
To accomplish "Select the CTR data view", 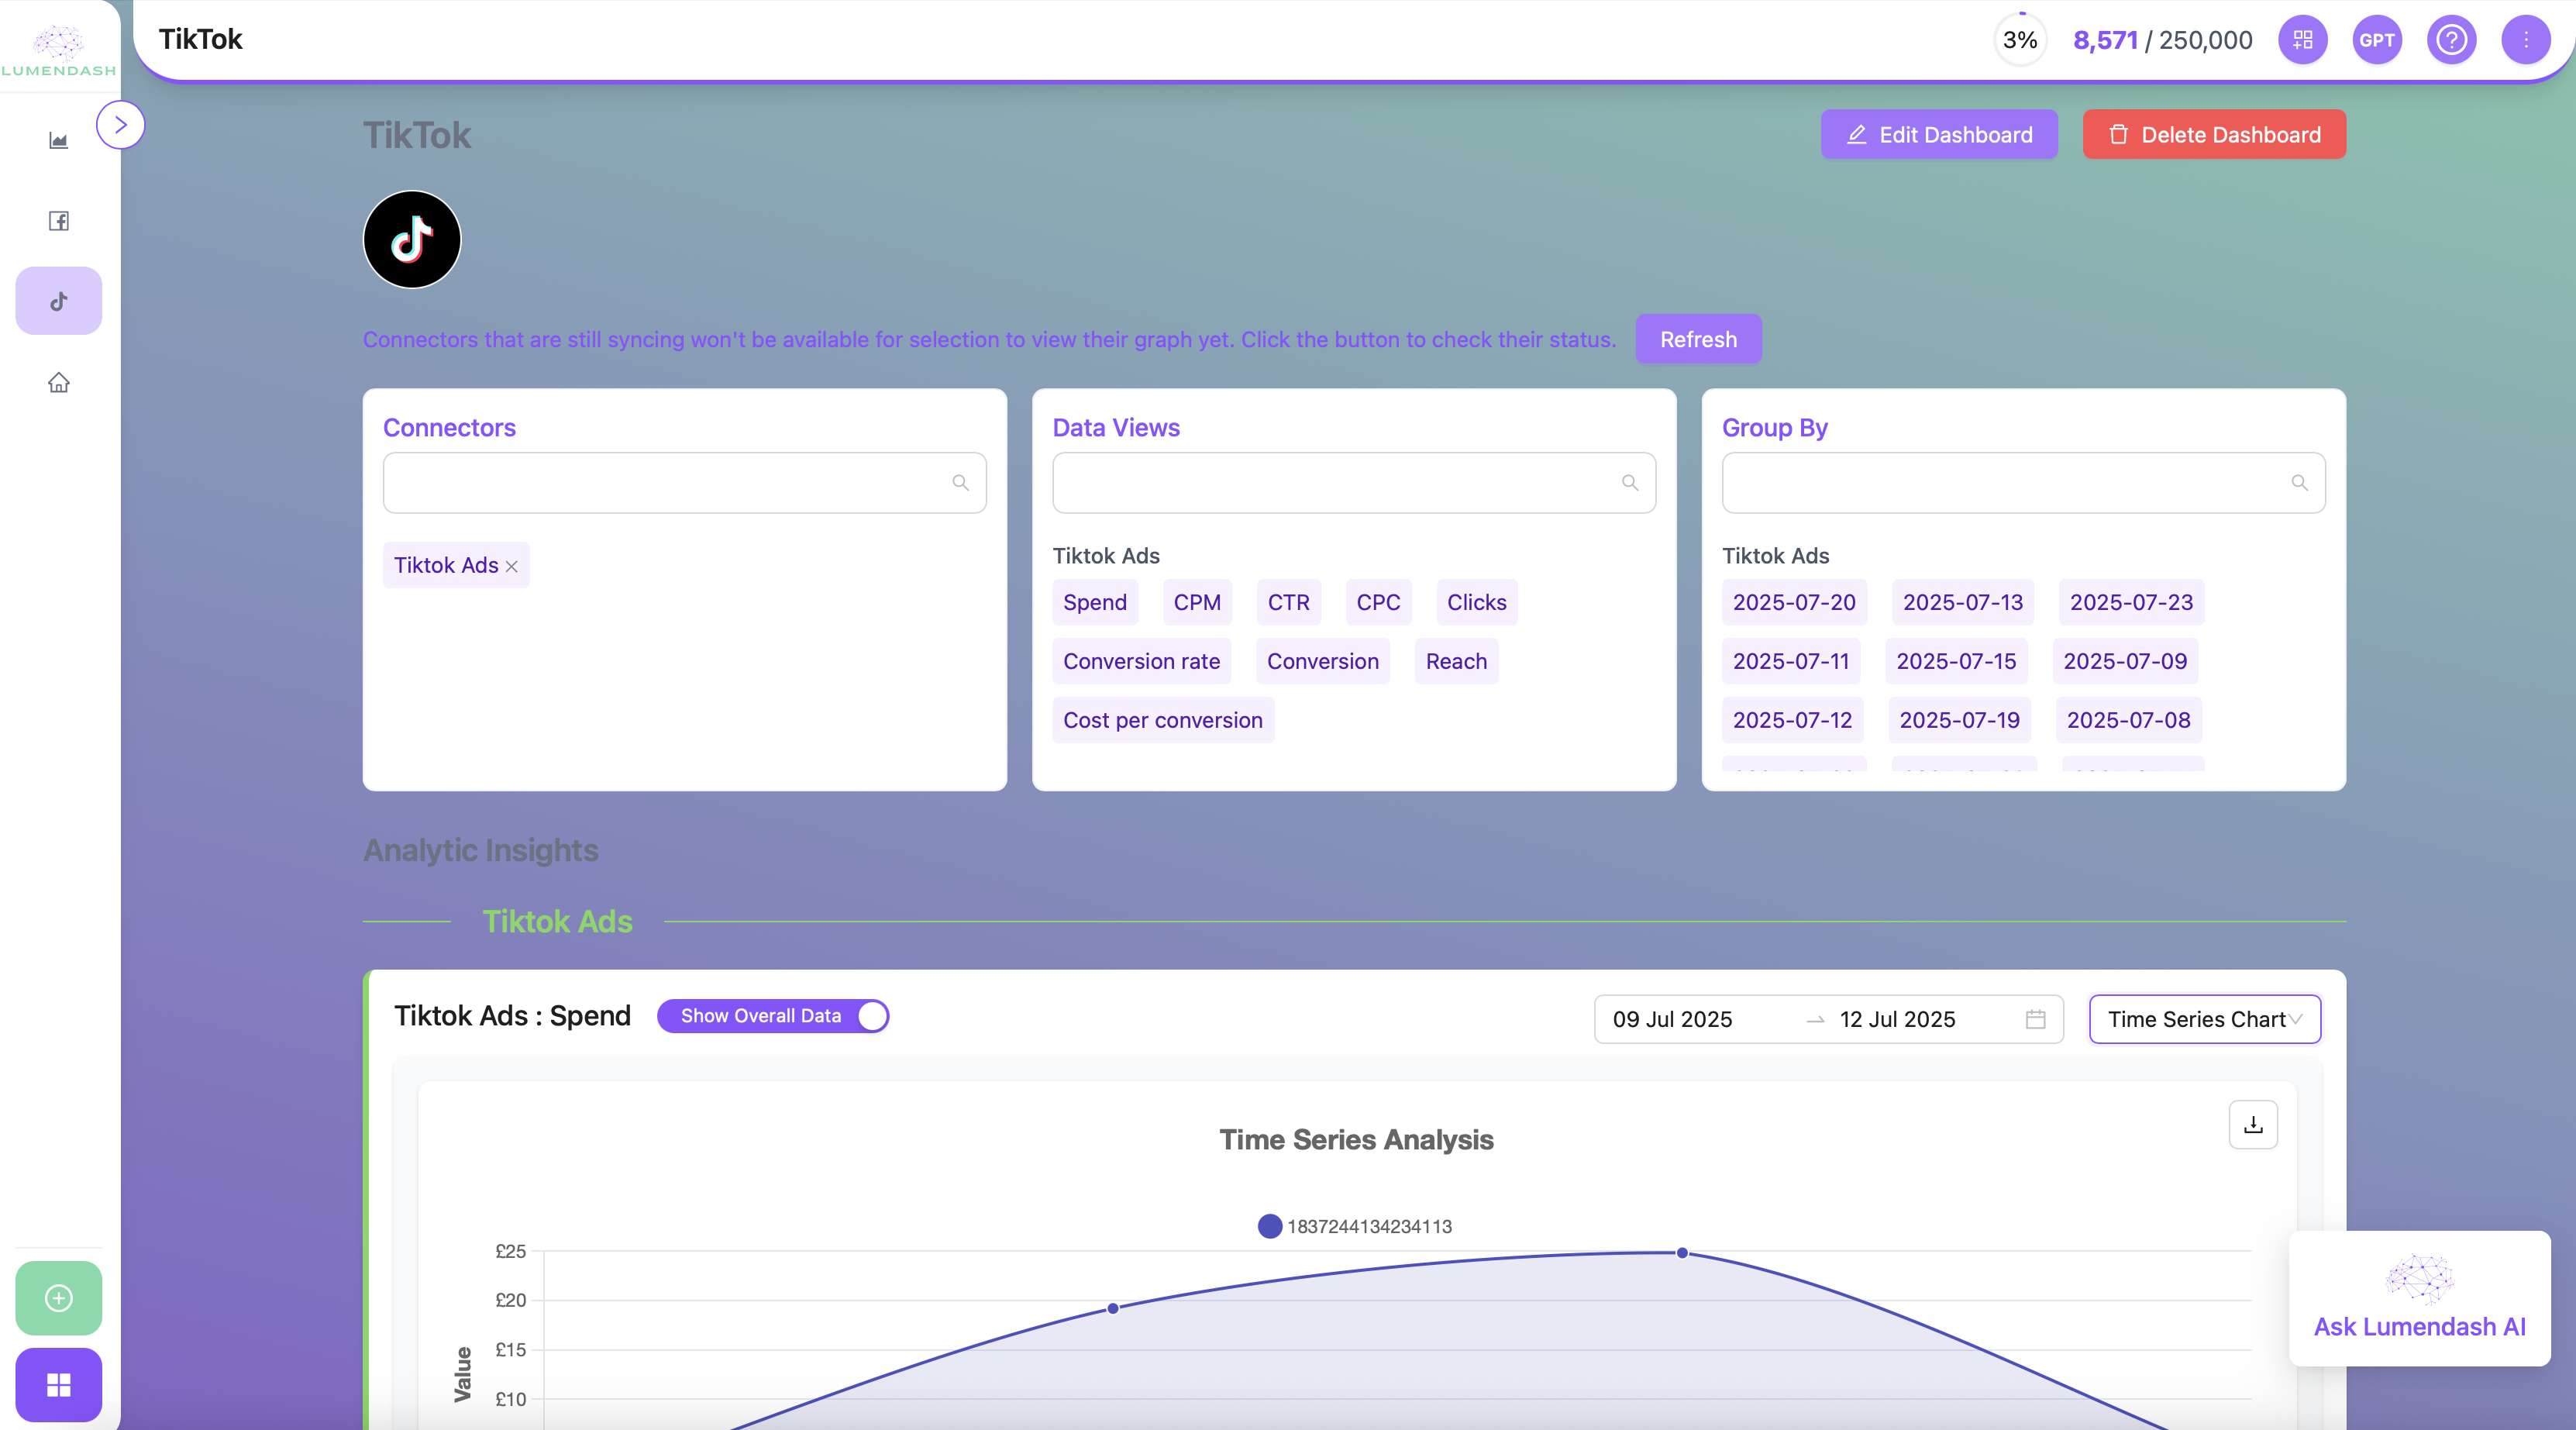I will point(1289,602).
